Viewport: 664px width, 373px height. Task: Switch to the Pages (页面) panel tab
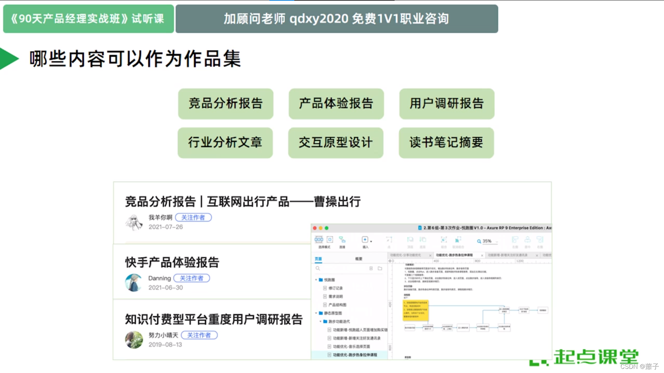pyautogui.click(x=318, y=259)
